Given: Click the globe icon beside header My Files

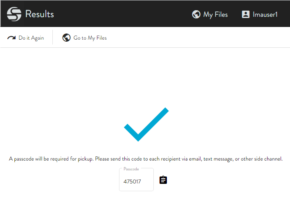Looking at the screenshot, I should (196, 14).
